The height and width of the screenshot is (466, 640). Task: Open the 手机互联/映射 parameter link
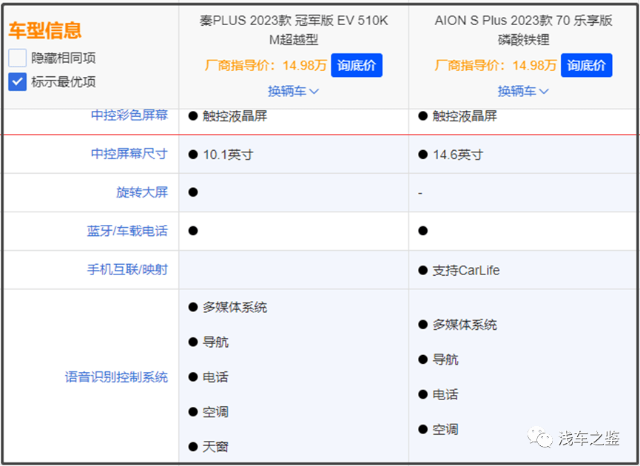127,269
